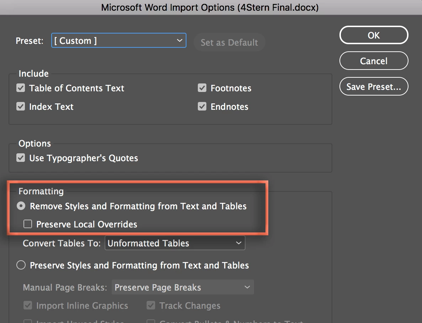Enable Preserve Local Overrides checkbox
The width and height of the screenshot is (422, 323).
point(28,224)
